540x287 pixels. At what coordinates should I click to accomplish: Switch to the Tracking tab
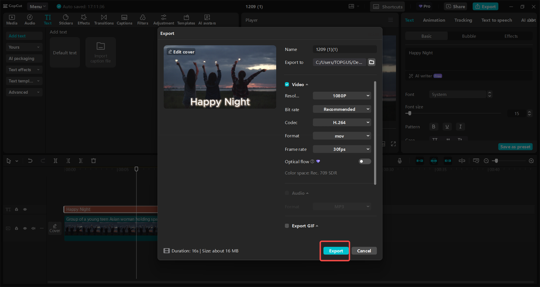coord(463,20)
